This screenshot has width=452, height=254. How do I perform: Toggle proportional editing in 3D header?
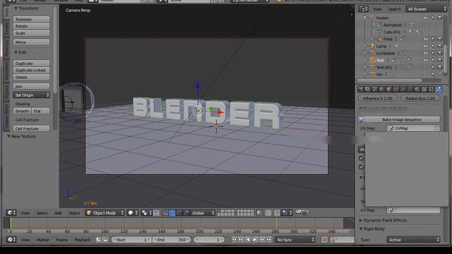click(x=268, y=213)
